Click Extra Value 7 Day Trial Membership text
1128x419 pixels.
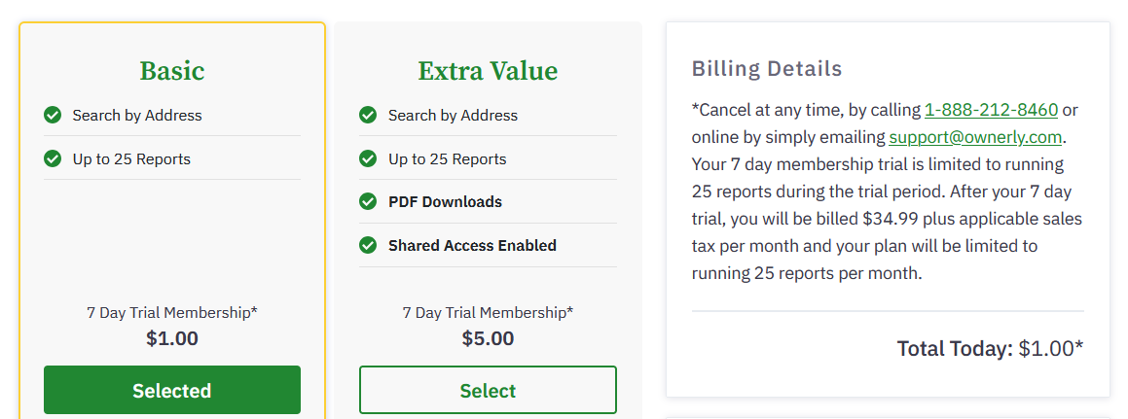pos(488,313)
